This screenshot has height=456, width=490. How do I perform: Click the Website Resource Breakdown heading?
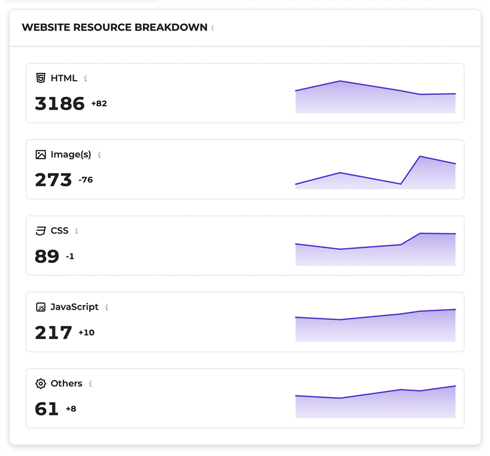tap(114, 27)
